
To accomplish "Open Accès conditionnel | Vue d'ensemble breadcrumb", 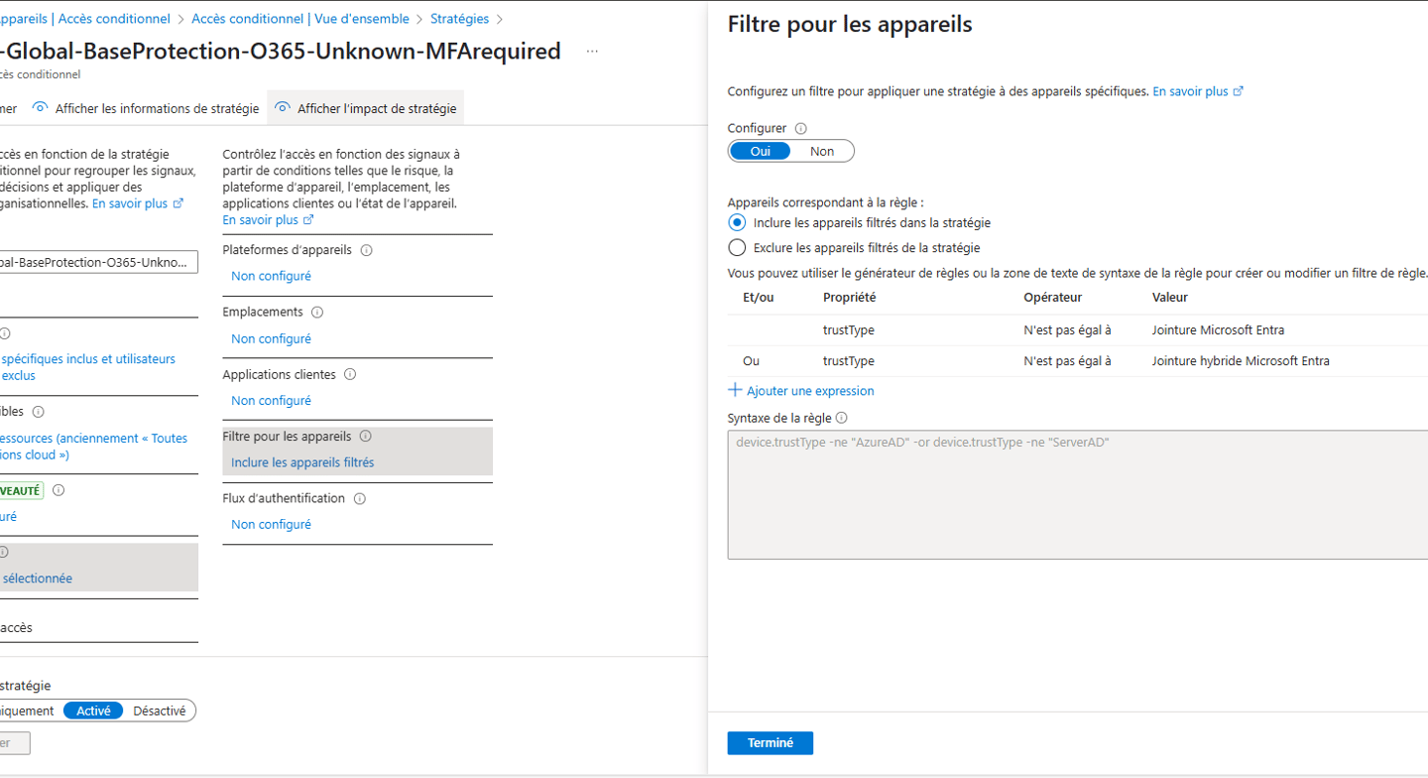I will (x=300, y=19).
